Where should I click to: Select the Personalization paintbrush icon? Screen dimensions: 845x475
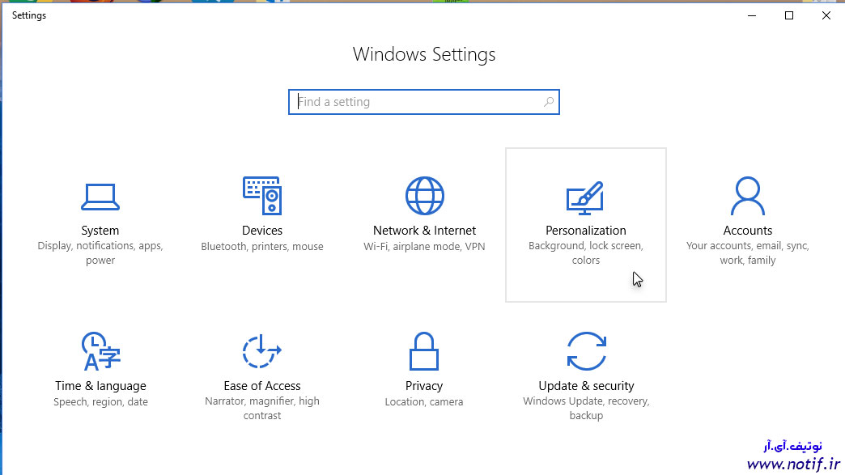coord(586,197)
